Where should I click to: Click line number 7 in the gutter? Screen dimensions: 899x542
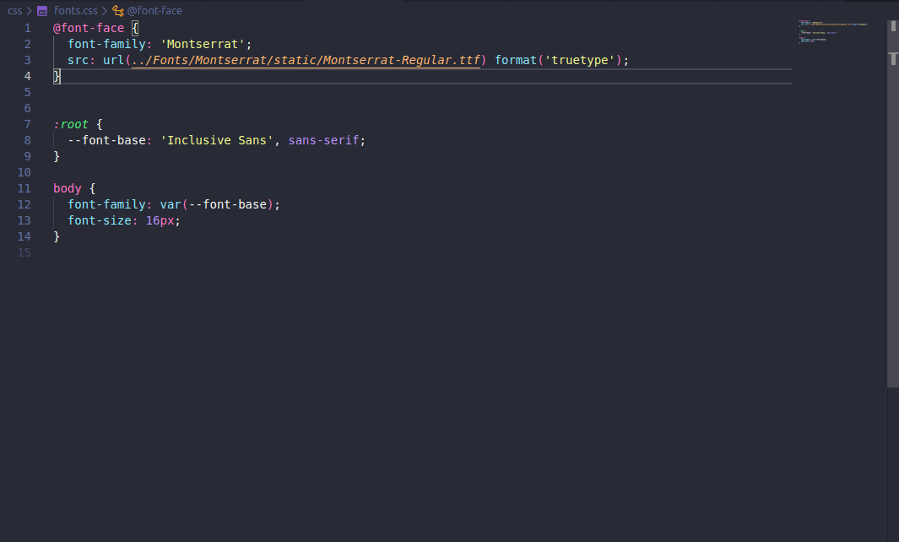point(27,124)
